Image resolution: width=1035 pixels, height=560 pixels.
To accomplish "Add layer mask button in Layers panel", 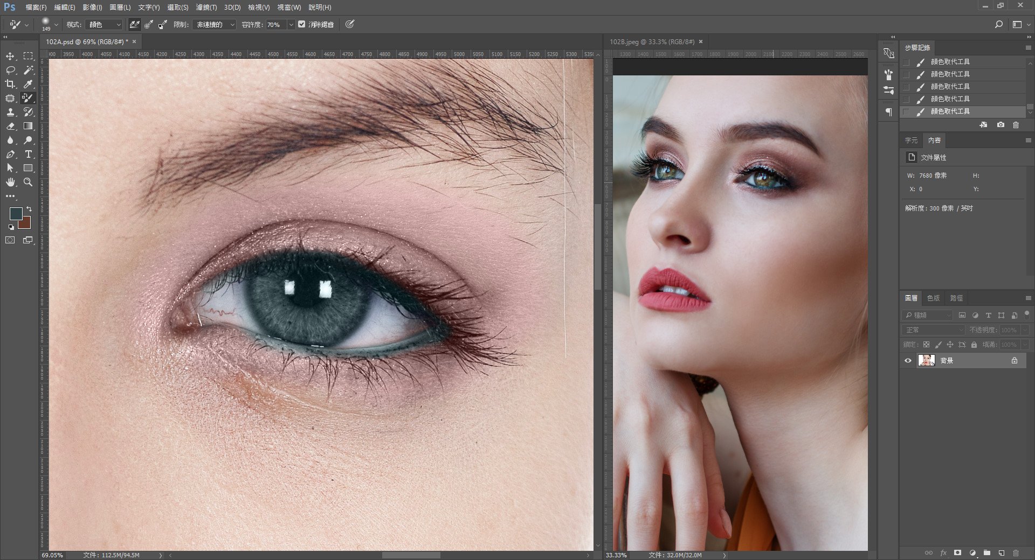I will click(957, 552).
